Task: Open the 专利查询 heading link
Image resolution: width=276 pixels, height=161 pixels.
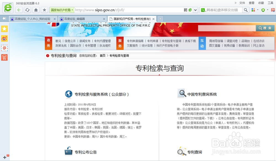Action: pos(195,152)
